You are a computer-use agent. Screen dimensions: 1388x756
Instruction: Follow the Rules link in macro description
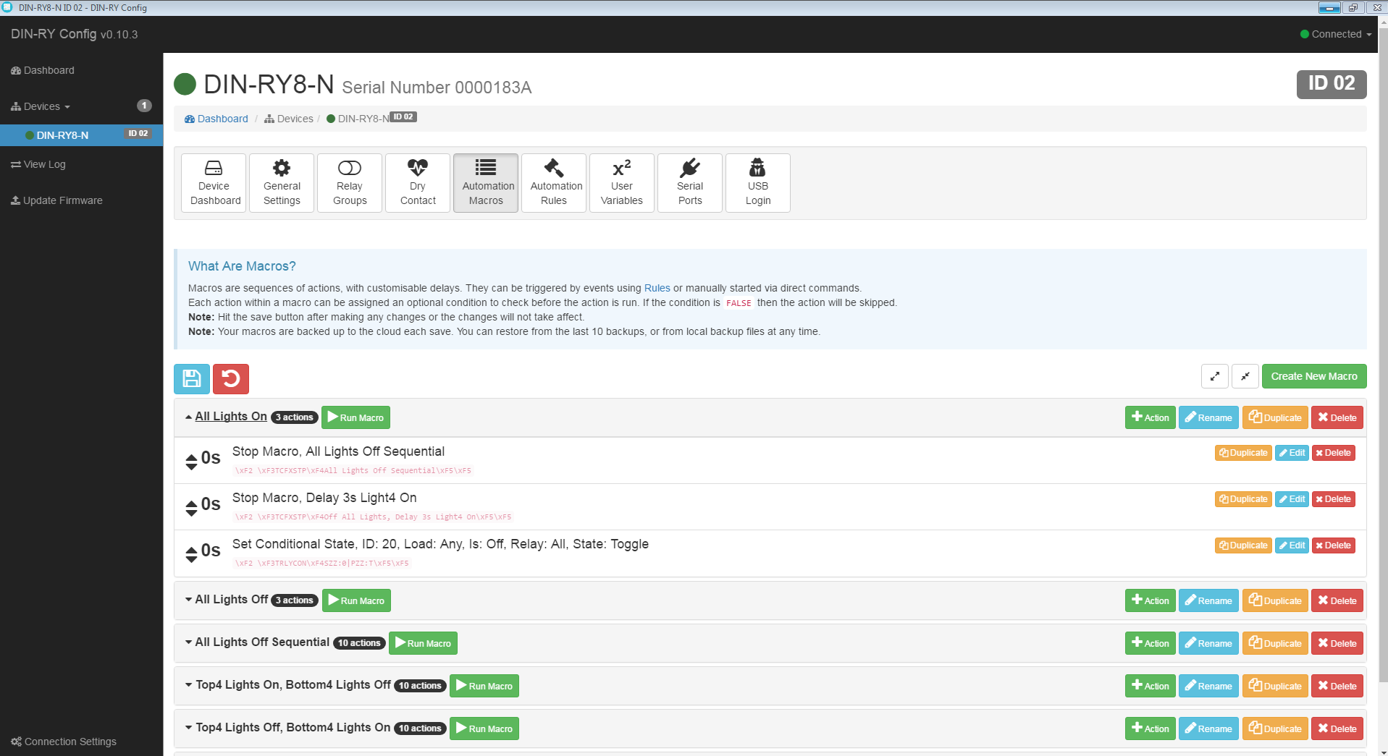[657, 288]
